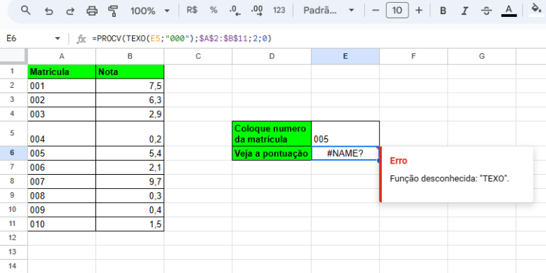Open the fill color bucket
The width and height of the screenshot is (546, 273).
[537, 10]
